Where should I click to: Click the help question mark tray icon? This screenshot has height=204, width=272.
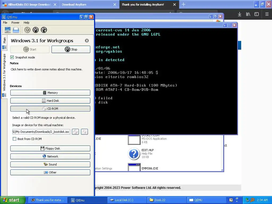coord(231,200)
